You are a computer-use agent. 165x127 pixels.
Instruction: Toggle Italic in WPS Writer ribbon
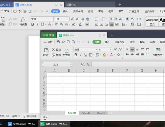37,24
